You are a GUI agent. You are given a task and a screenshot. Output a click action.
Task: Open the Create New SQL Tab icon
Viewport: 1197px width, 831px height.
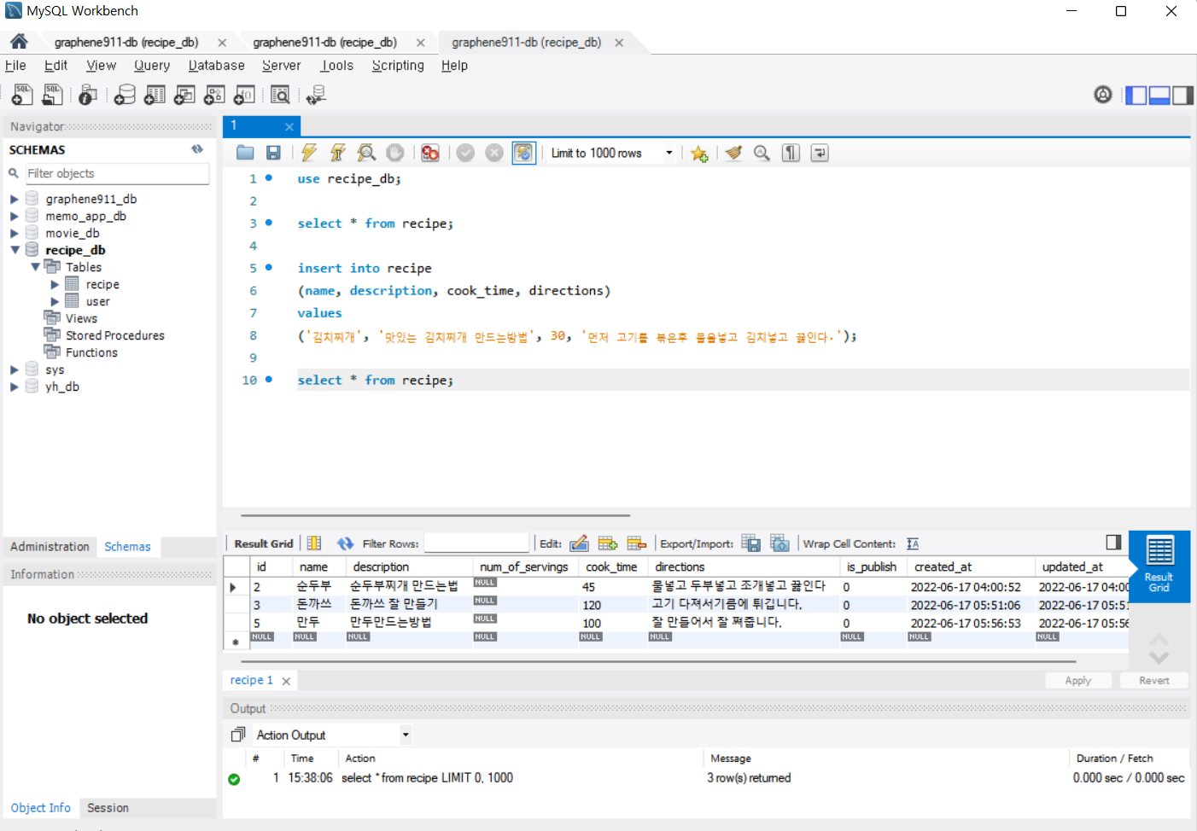(21, 94)
